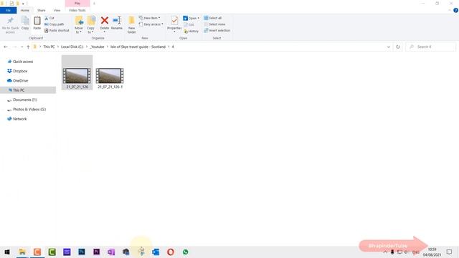
Task: Open Quick access in navigation pane
Action: [x=21, y=62]
